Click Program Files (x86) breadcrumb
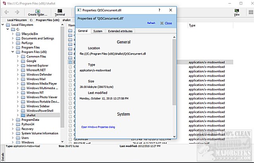Image resolution: width=254 pixels, height=163 pixels. (48, 20)
